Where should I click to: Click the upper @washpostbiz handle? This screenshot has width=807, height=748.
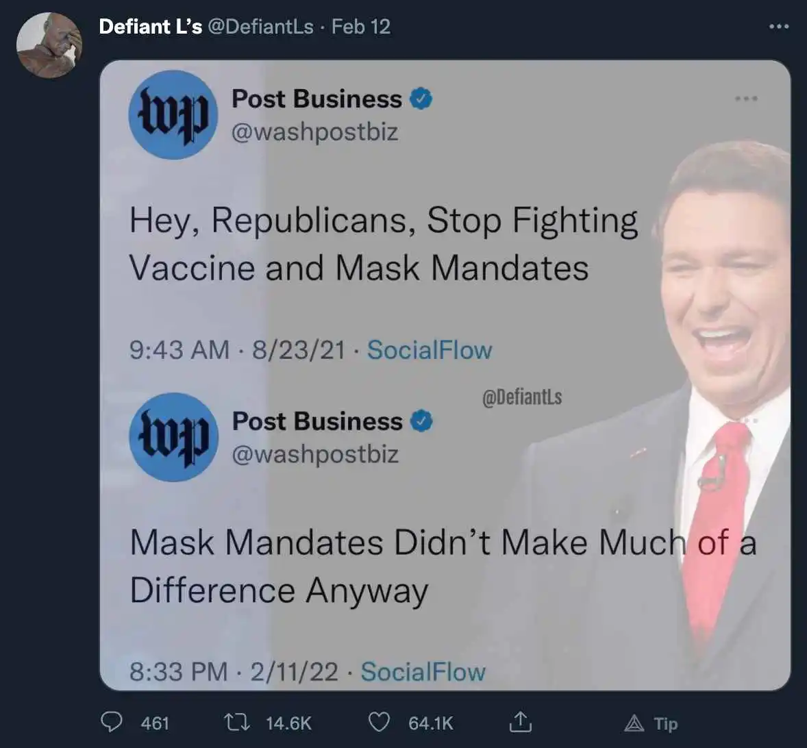pos(315,132)
